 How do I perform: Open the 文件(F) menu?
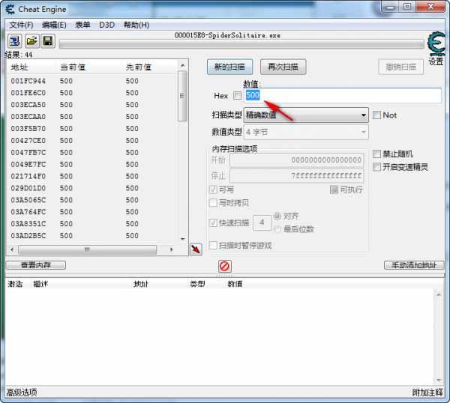(x=21, y=25)
